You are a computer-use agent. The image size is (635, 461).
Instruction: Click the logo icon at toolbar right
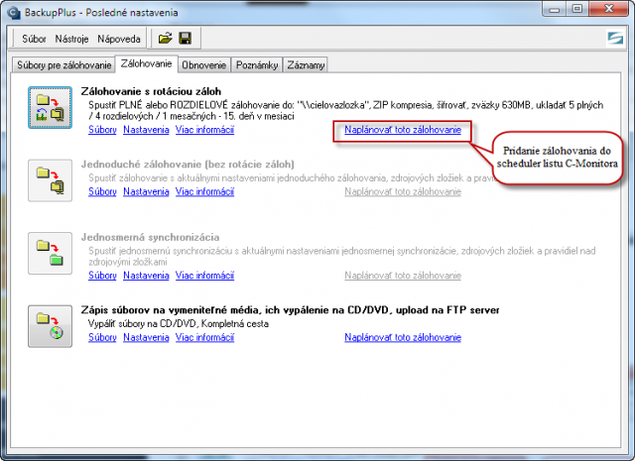[615, 39]
